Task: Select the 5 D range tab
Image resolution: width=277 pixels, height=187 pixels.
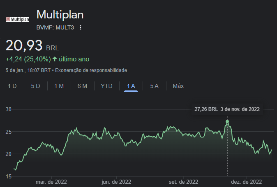Action: tap(35, 86)
